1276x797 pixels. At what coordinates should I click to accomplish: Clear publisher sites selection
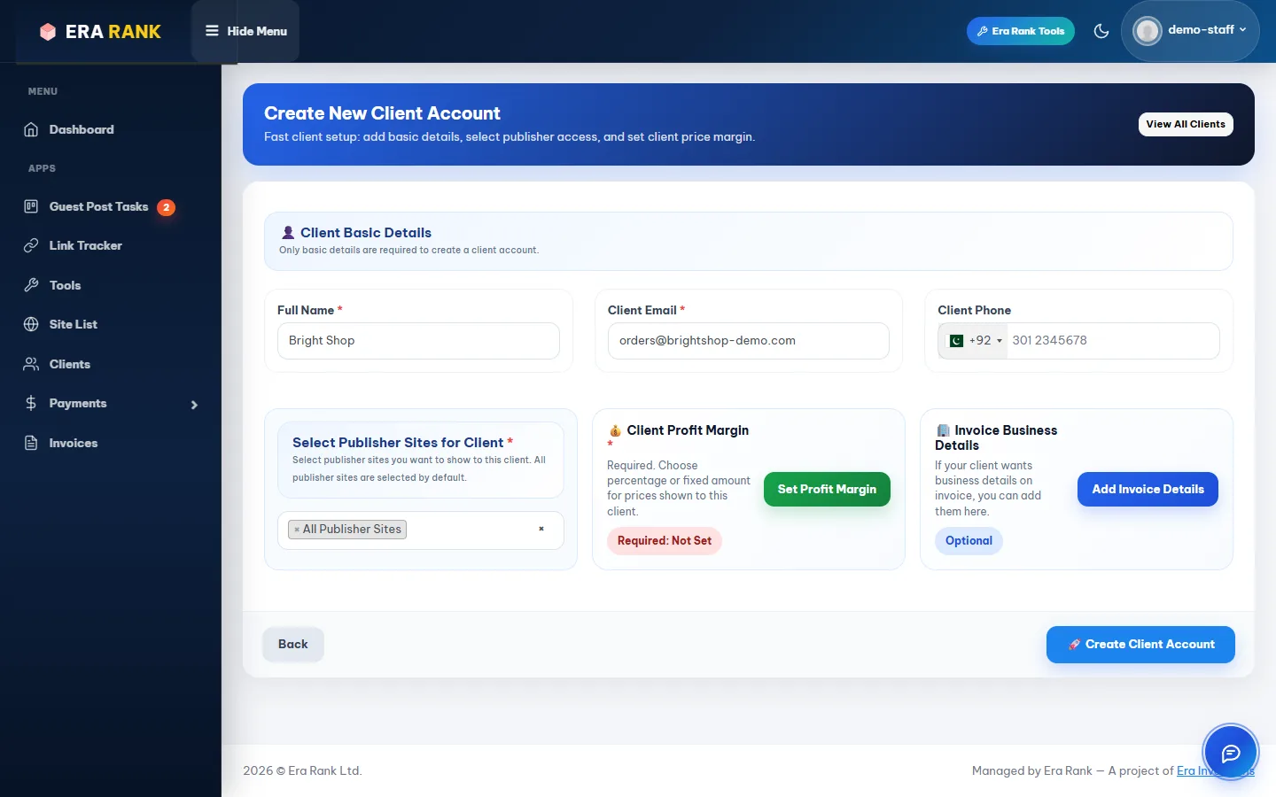(x=541, y=529)
